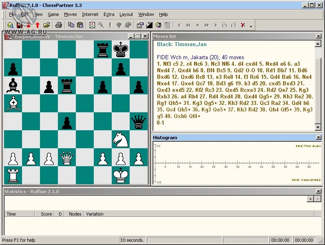The width and height of the screenshot is (325, 245).
Task: Click the level difficulty triangle icon
Action: pos(149,25)
